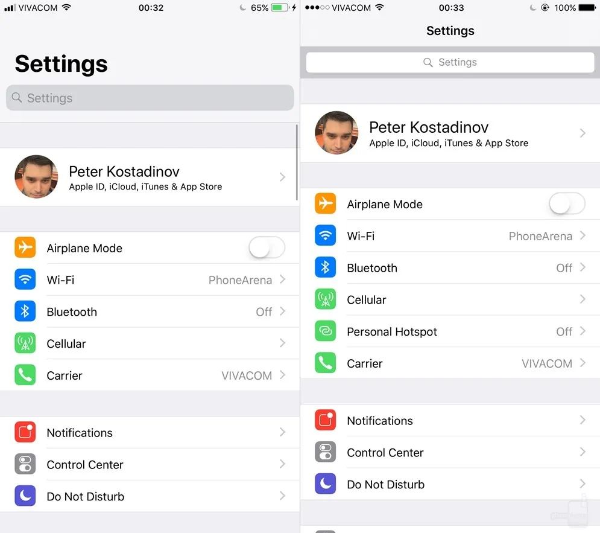This screenshot has width=600, height=533.
Task: Tap Bluetooth Off value in left screen
Action: click(264, 311)
